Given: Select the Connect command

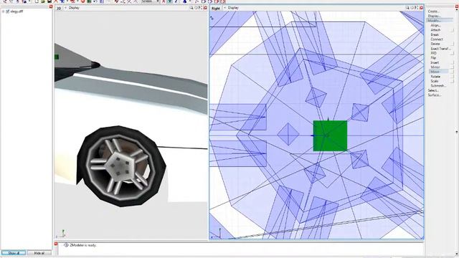Looking at the screenshot, I should (x=437, y=39).
